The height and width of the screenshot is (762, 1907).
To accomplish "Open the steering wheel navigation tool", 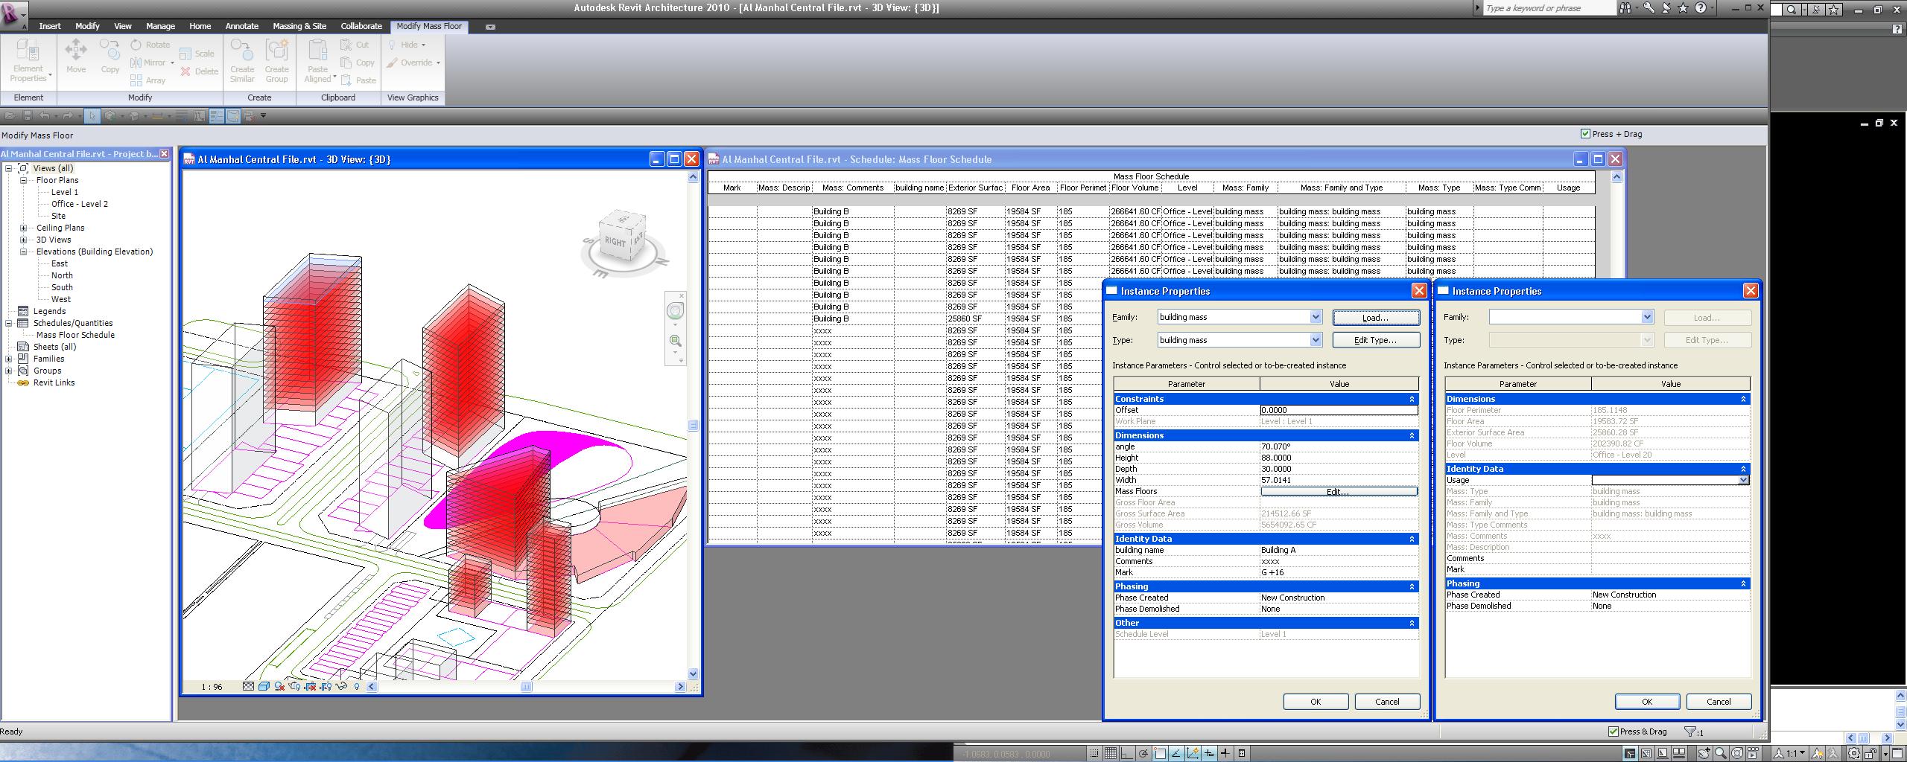I will click(x=675, y=311).
